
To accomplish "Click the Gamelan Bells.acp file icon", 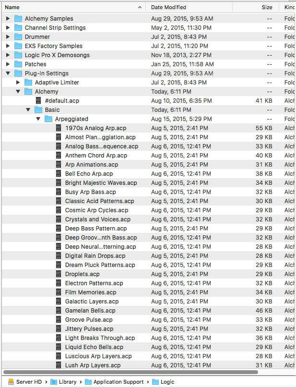I will click(59, 311).
